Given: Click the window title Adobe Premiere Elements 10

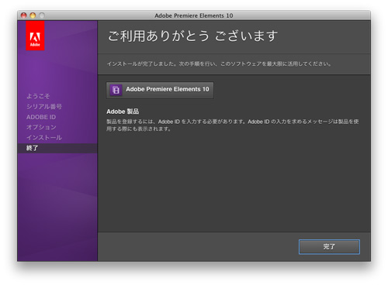Looking at the screenshot, I should click(x=194, y=15).
